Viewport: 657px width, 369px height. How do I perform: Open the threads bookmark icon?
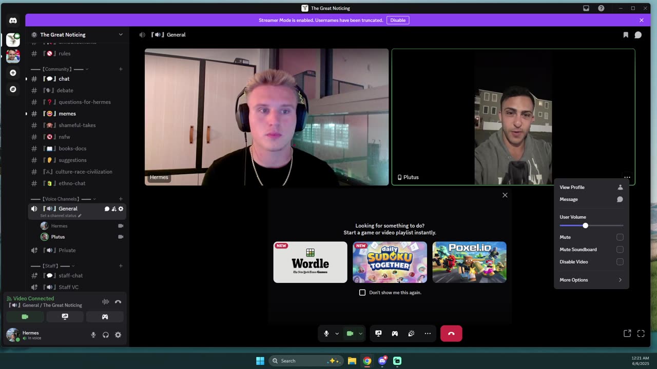(626, 35)
